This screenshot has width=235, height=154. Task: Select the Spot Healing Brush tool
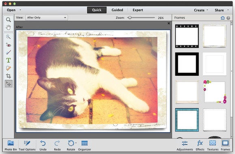(9, 68)
